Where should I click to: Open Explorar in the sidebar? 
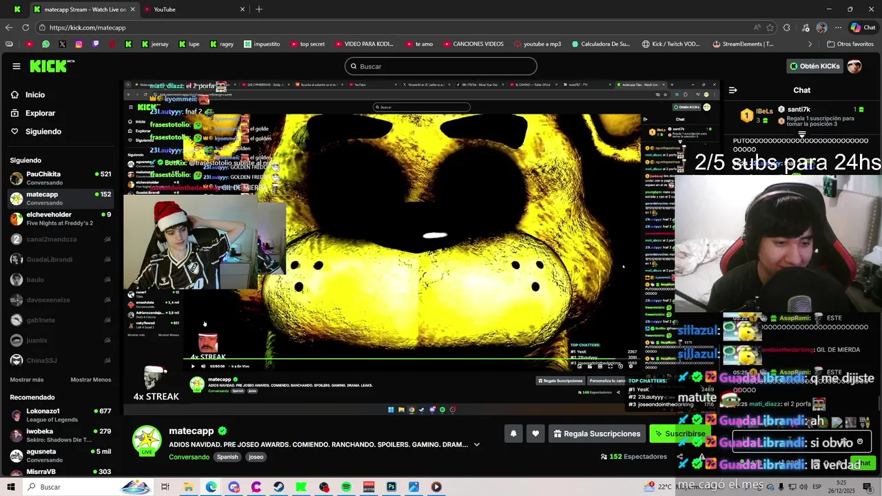(40, 113)
